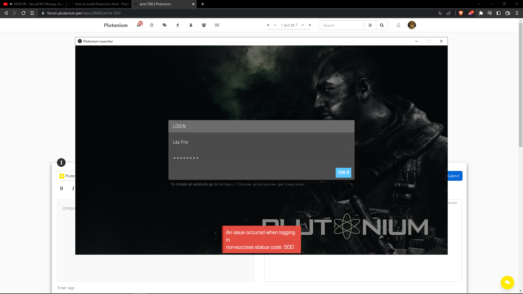
Task: Go to previous post up arrow
Action: [x=275, y=25]
